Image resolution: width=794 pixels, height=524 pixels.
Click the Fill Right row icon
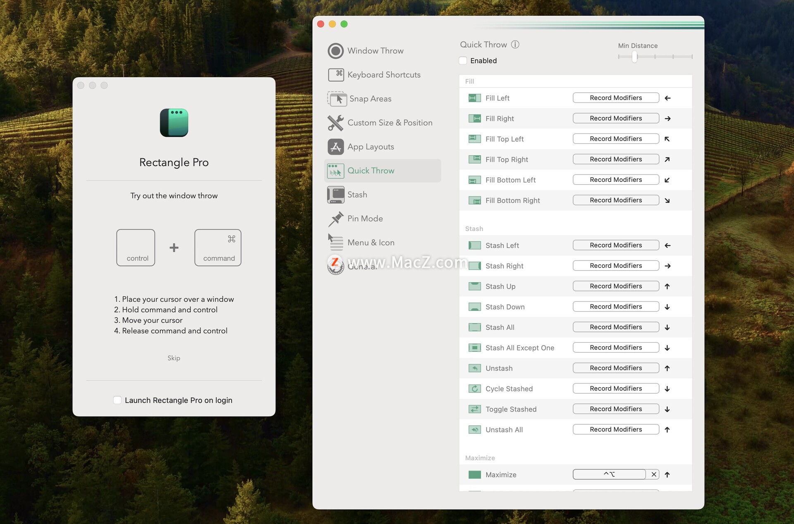tap(474, 119)
